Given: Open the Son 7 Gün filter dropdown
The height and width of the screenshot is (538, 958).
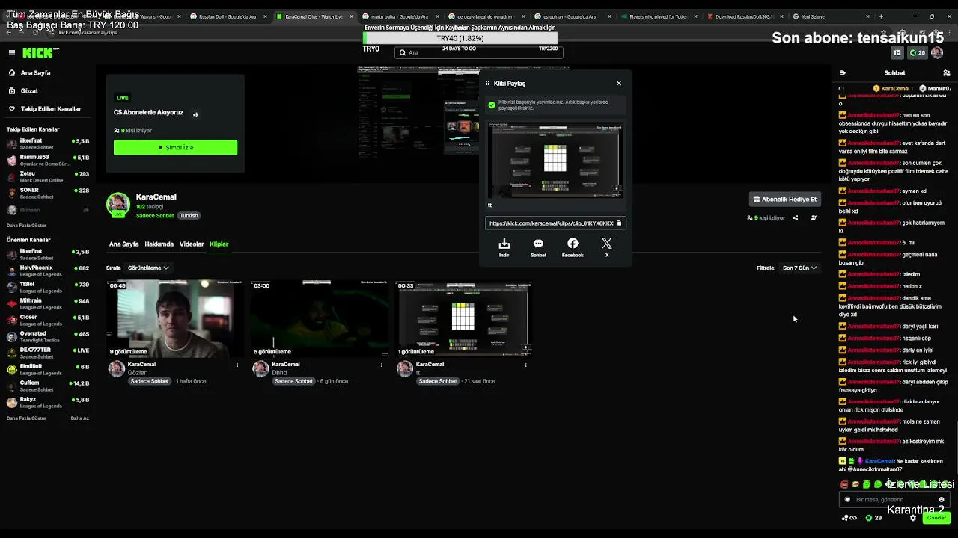Looking at the screenshot, I should (799, 268).
